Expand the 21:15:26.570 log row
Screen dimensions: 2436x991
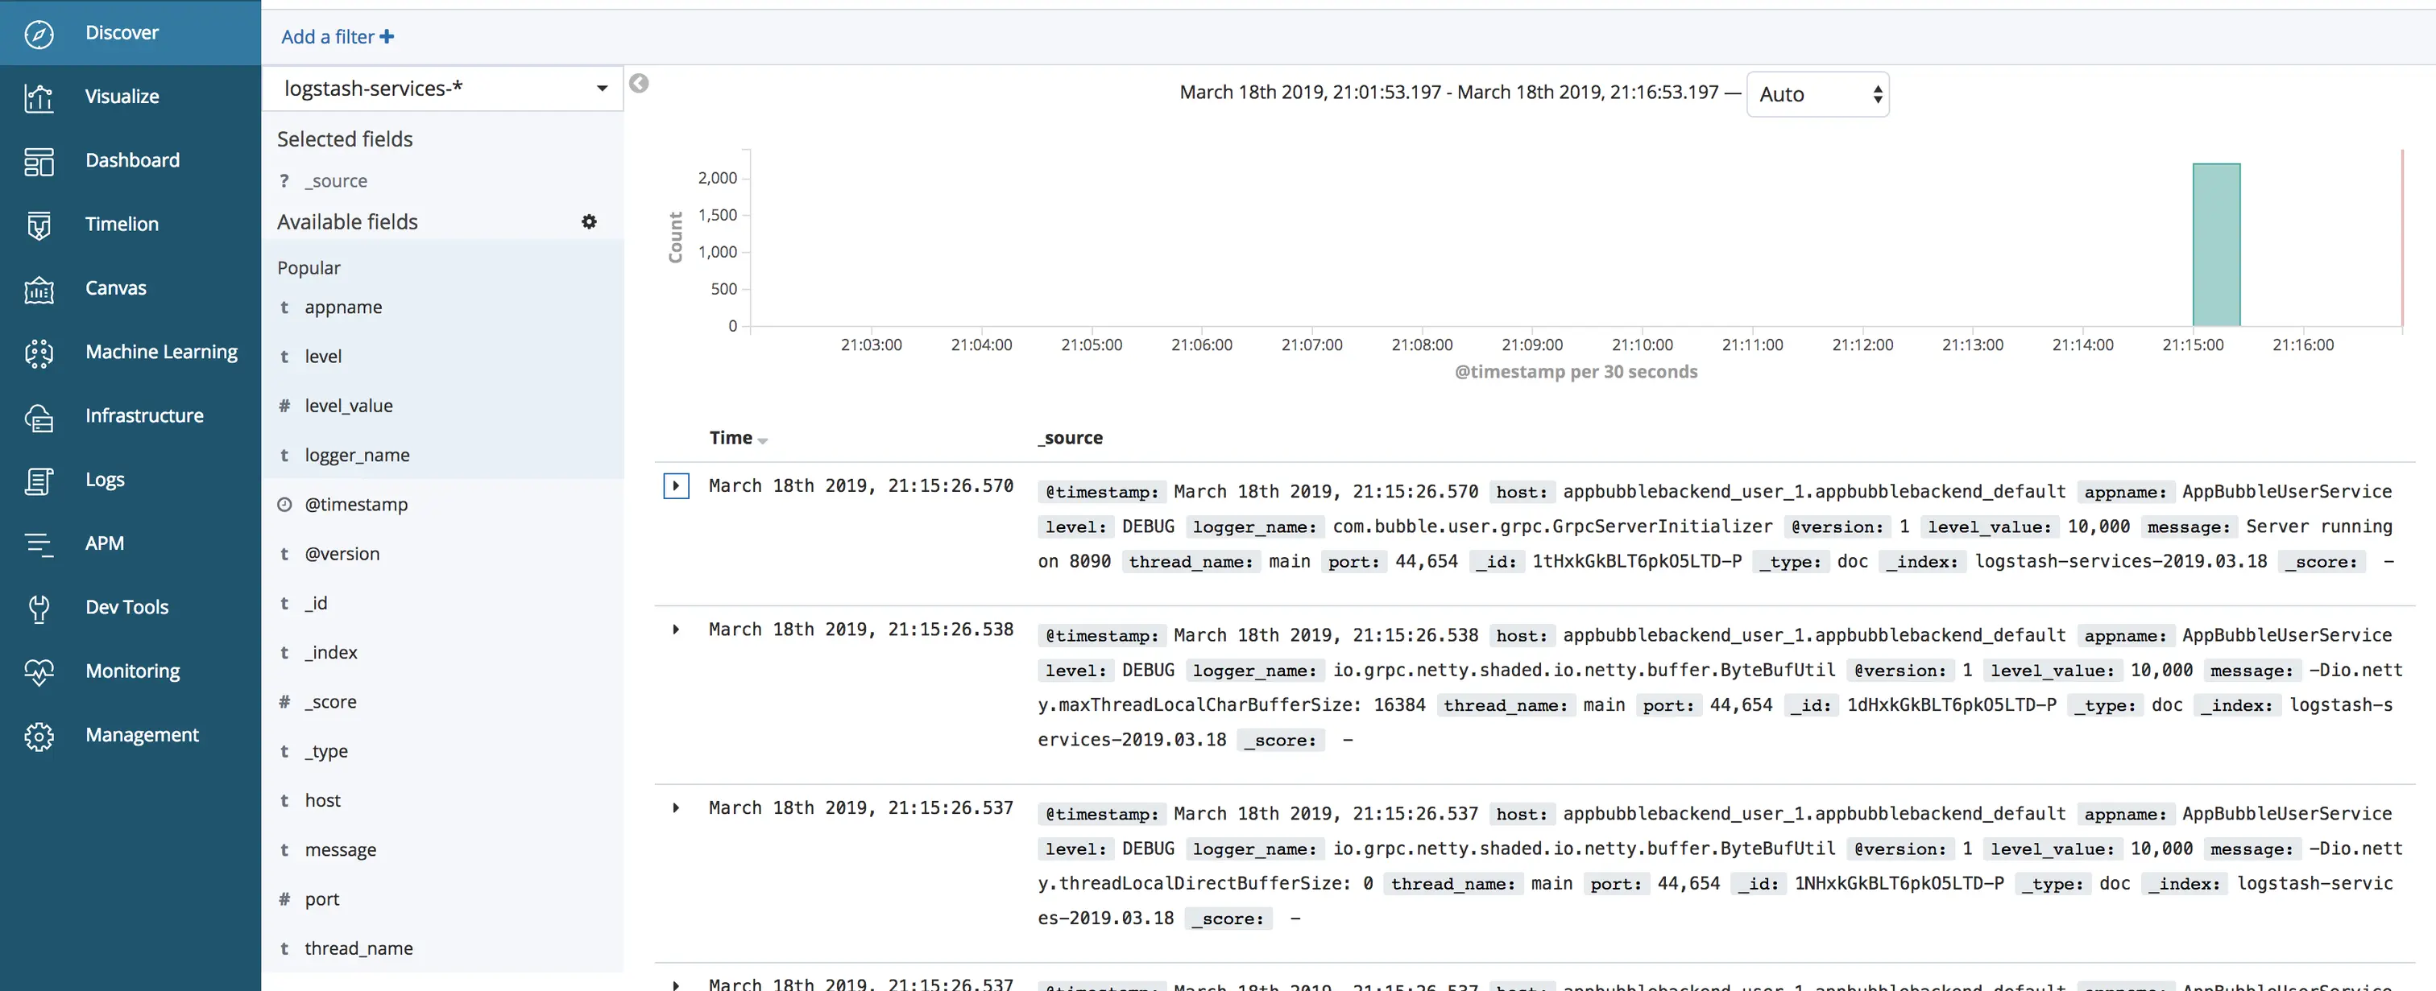tap(675, 486)
